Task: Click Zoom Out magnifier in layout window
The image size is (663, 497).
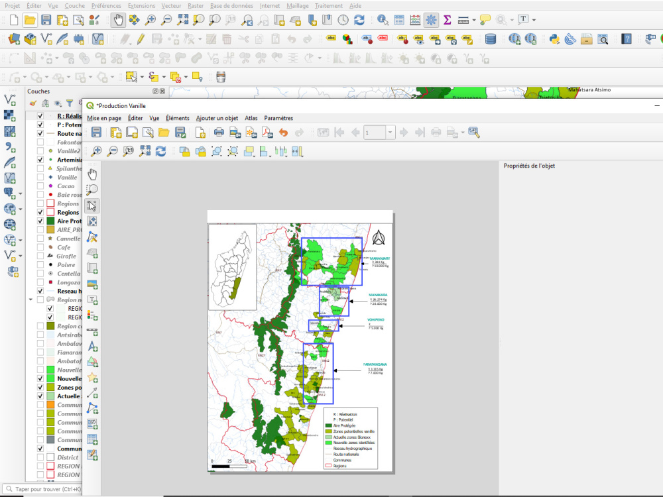Action: 113,151
